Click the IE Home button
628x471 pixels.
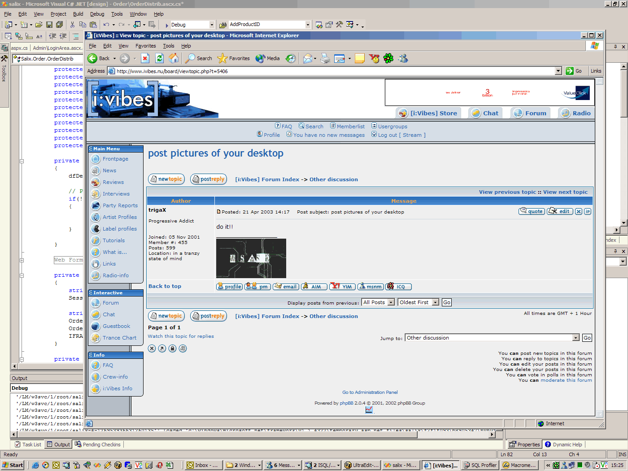(174, 58)
